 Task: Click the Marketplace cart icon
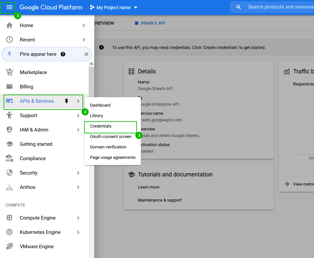9,72
